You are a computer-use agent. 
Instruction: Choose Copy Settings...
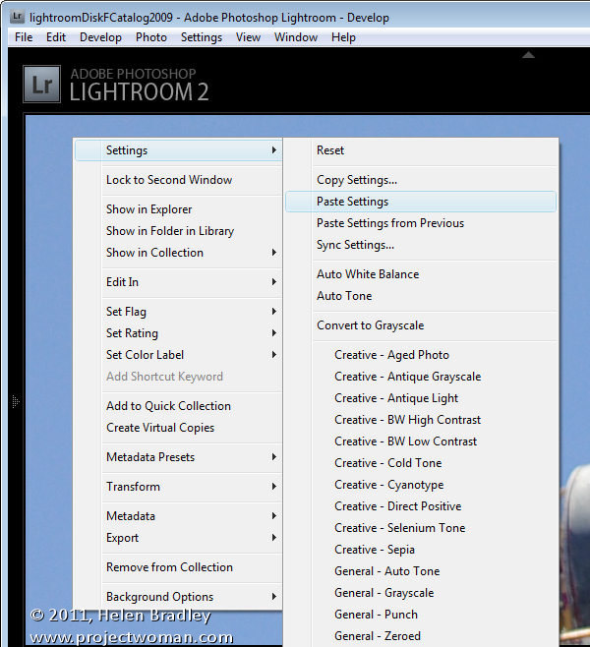point(421,180)
